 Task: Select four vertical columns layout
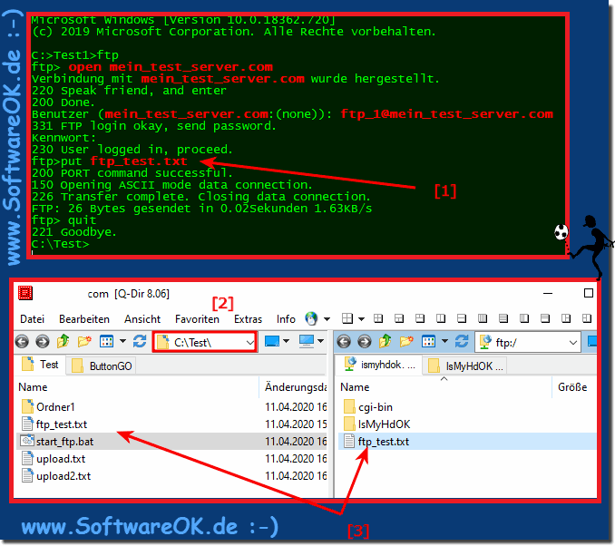(483, 318)
